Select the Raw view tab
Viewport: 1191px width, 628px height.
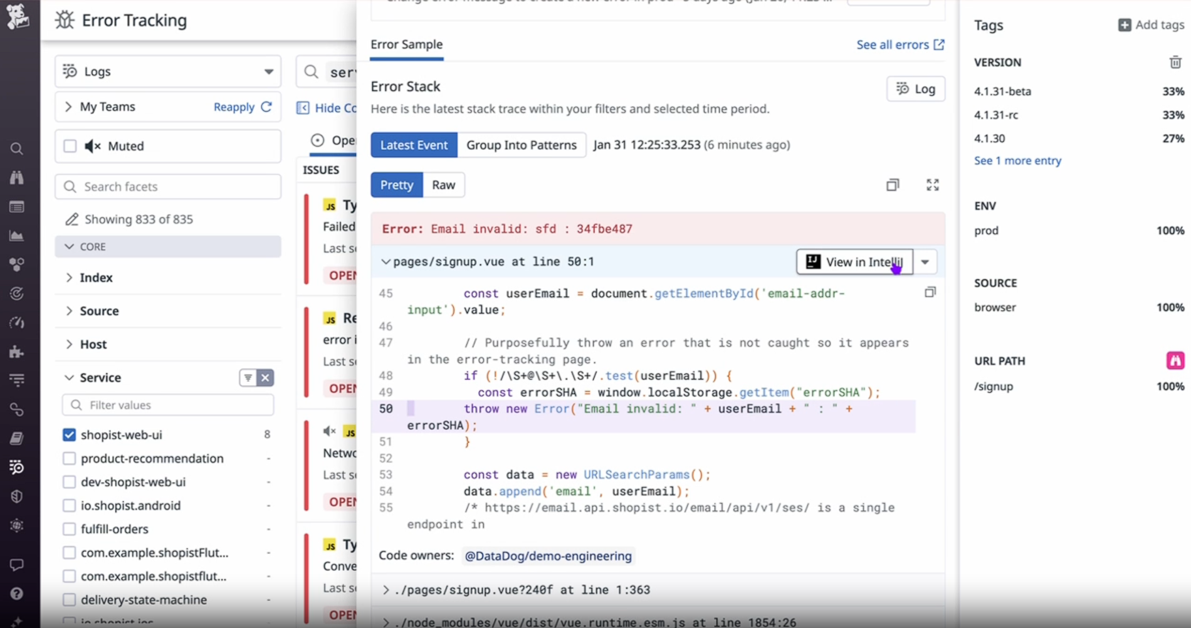[x=444, y=185]
